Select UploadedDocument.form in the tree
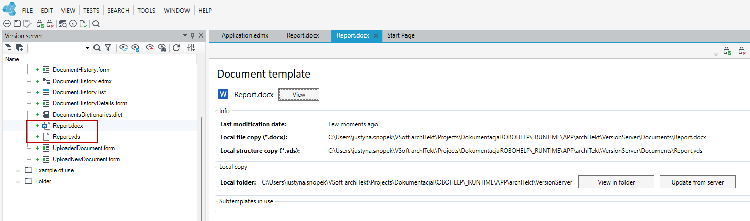This screenshot has width=750, height=221. tap(84, 148)
